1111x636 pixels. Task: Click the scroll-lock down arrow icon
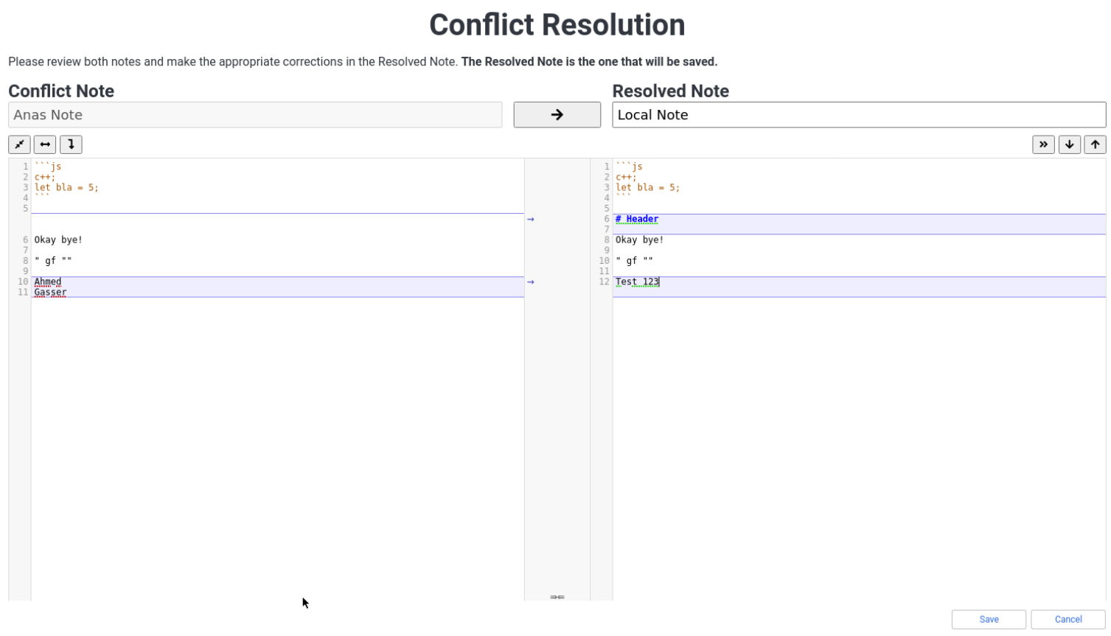tap(71, 144)
